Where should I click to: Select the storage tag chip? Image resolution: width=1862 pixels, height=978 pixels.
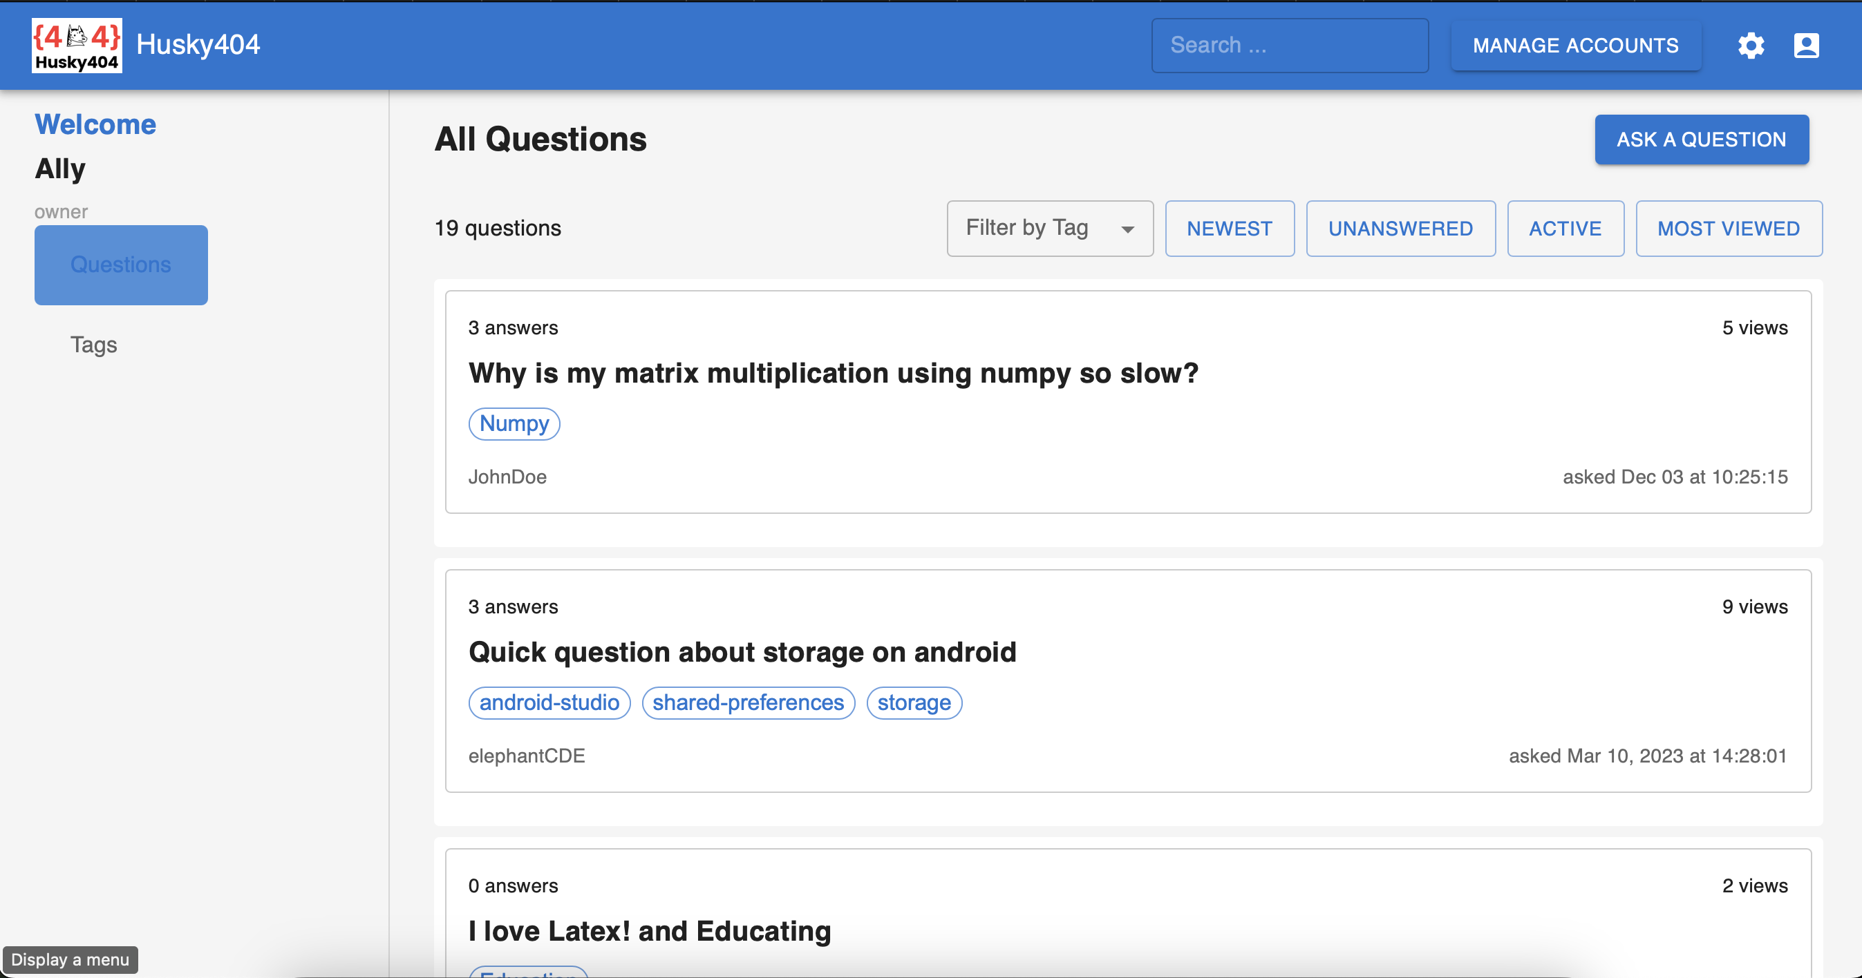coord(914,702)
